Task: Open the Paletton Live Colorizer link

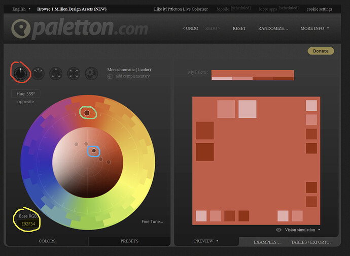Action: coord(188,9)
